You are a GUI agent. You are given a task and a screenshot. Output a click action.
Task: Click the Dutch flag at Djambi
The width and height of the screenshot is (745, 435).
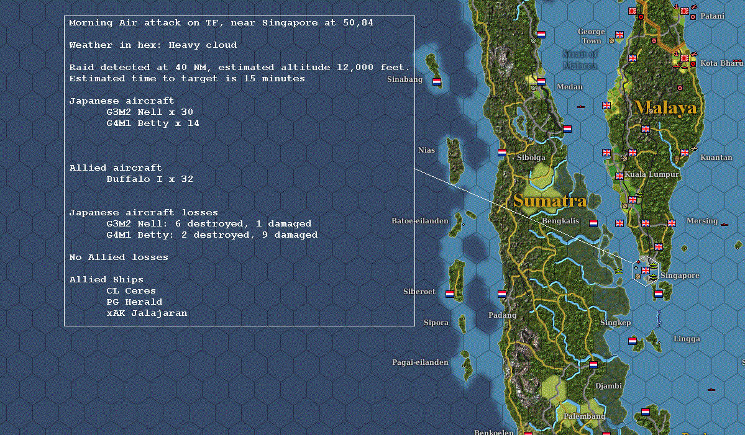click(x=593, y=365)
